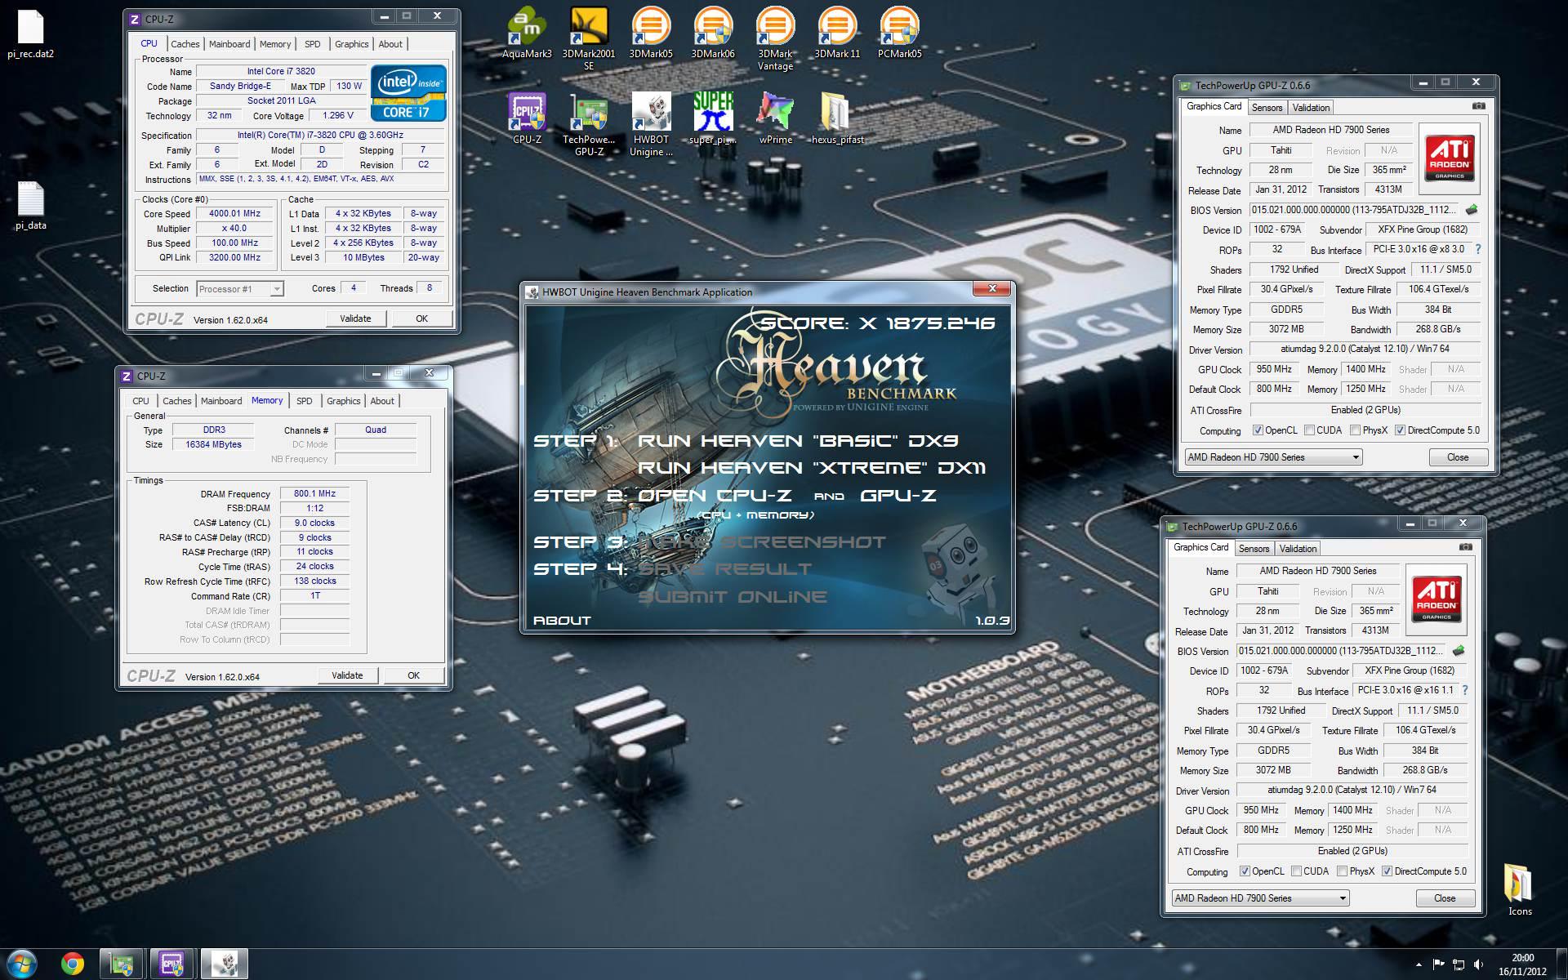Switch to Sensors tab in upper GPU-Z
Image resolution: width=1568 pixels, height=980 pixels.
tap(1267, 108)
